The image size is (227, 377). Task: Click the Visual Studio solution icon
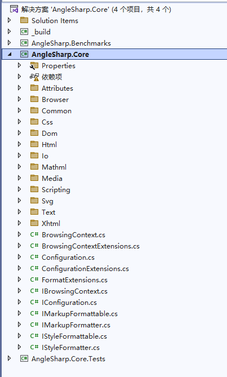pos(14,10)
